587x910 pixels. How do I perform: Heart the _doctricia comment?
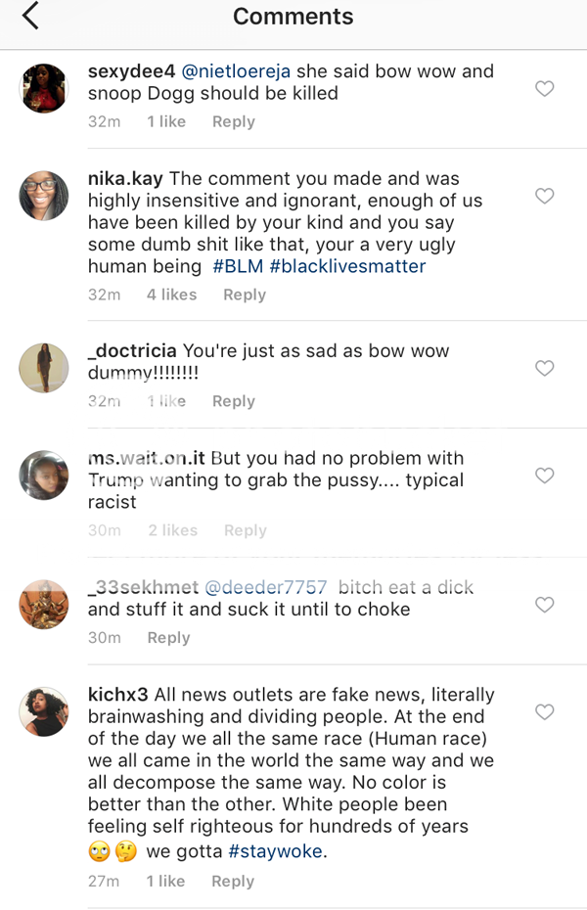(x=545, y=369)
